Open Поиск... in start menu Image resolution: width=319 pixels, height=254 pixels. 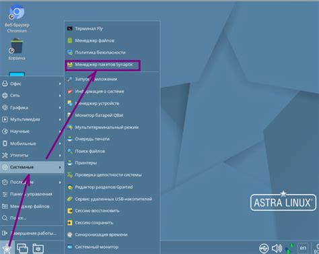click(32, 218)
